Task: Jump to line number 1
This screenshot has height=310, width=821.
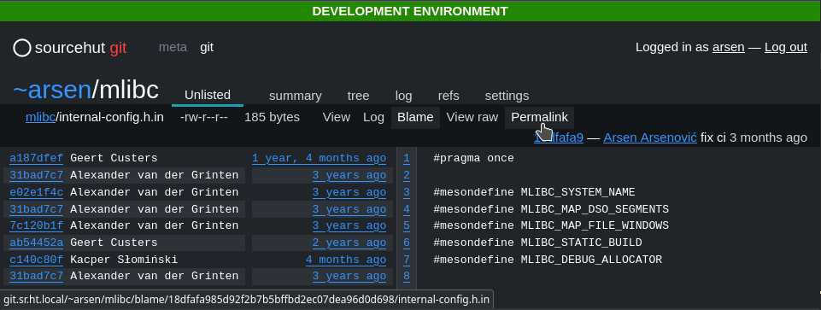Action: [x=407, y=158]
